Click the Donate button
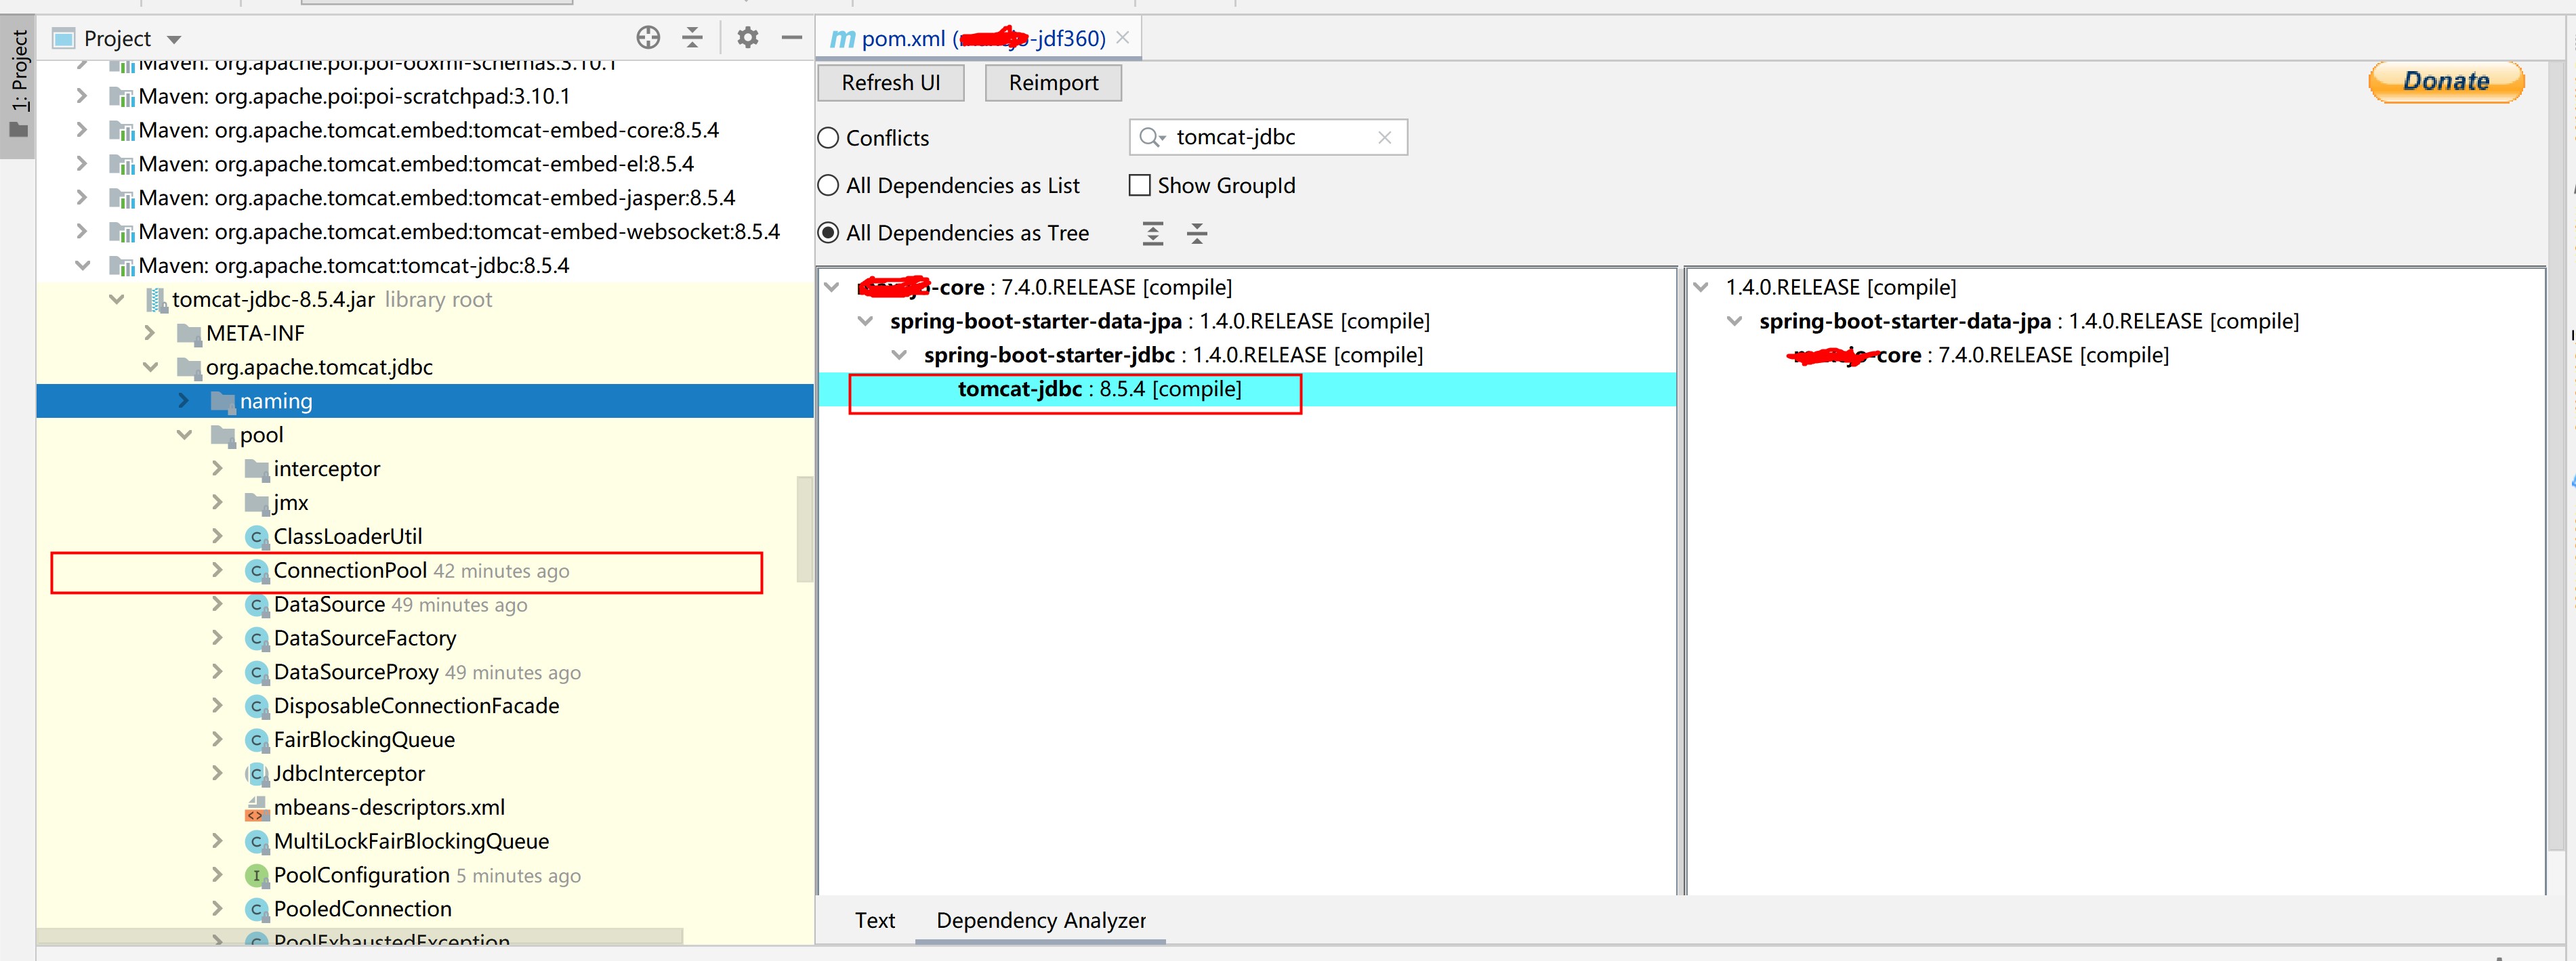 click(x=2446, y=81)
